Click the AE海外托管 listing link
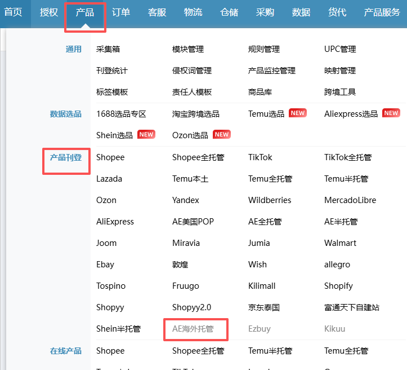This screenshot has width=407, height=370. (x=193, y=328)
